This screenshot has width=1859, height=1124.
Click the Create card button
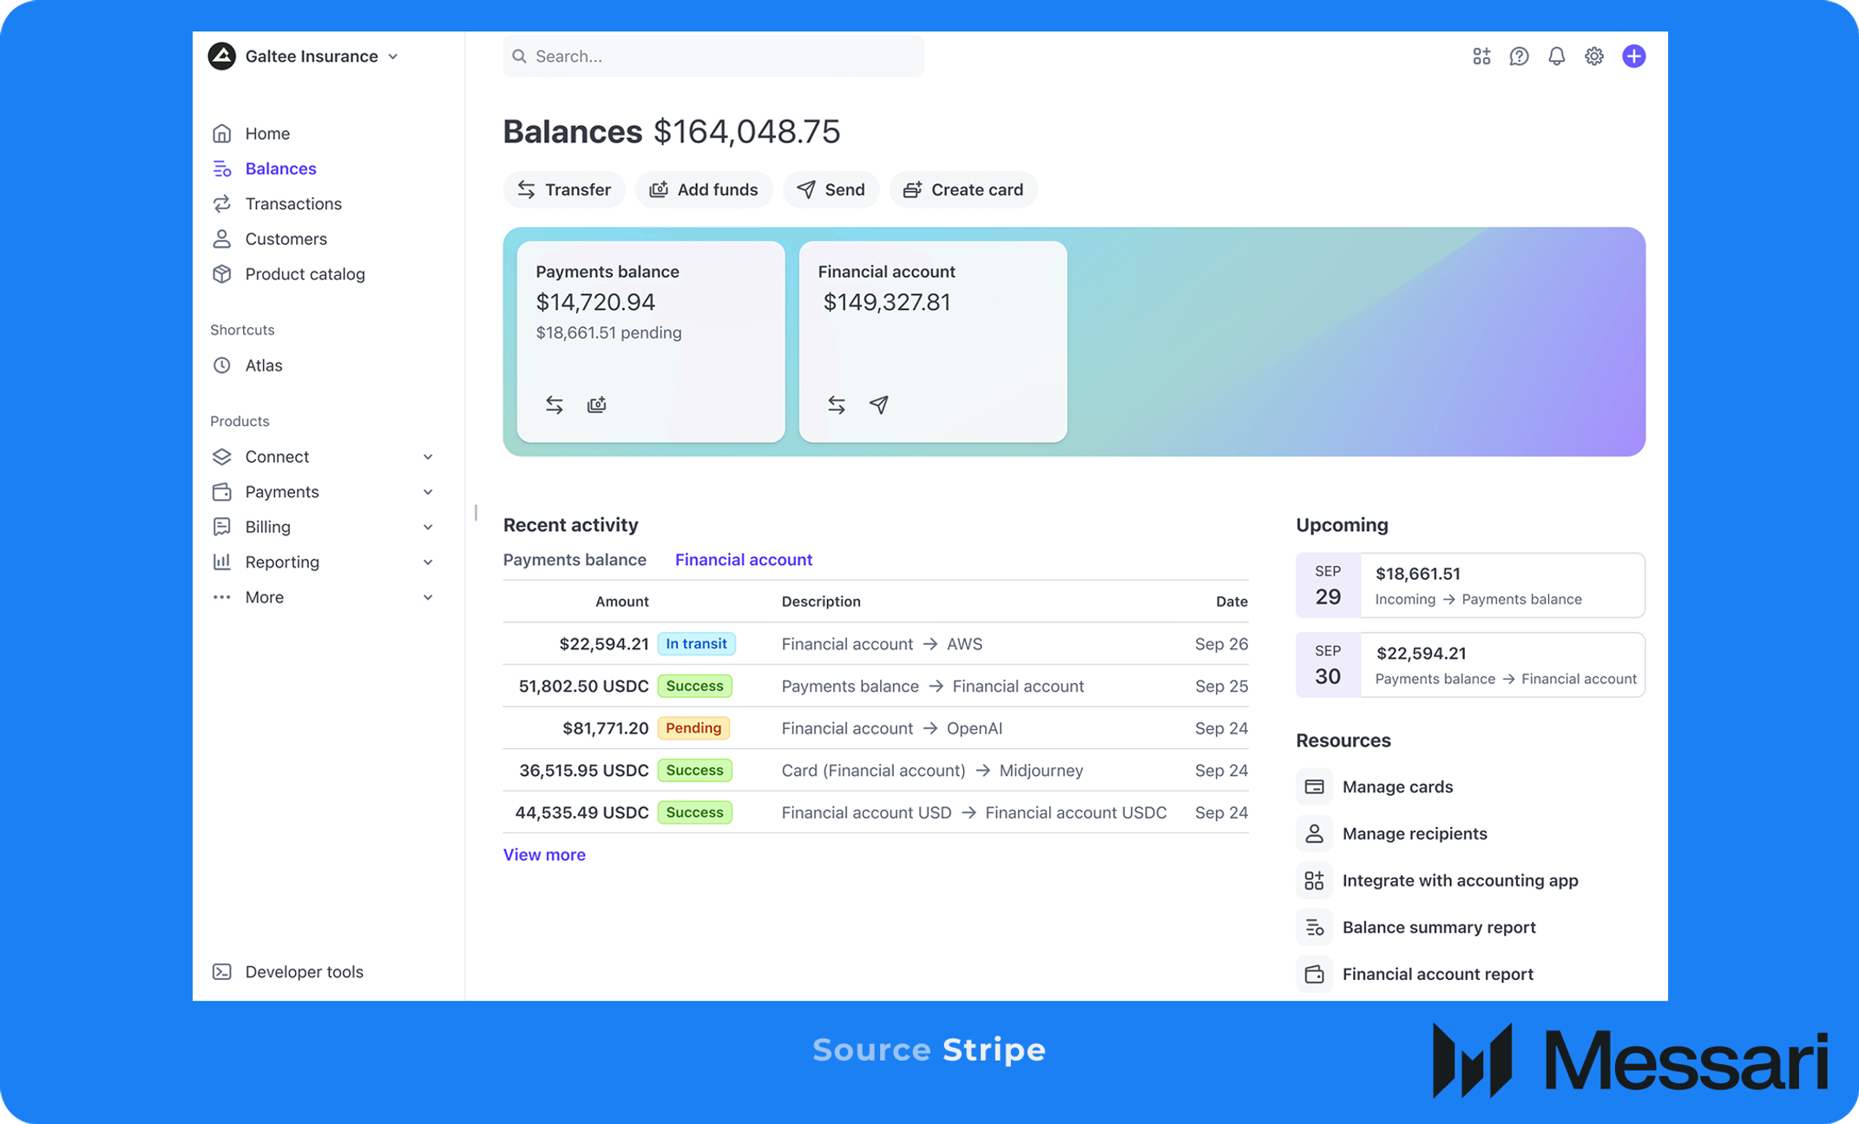click(x=963, y=189)
